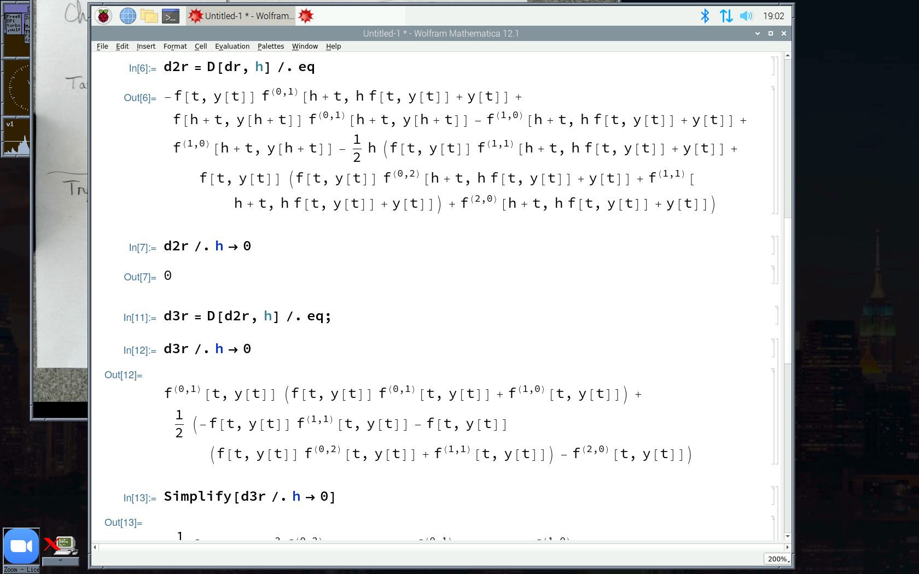Click the vertical scrollbar down arrow
Image resolution: width=919 pixels, height=574 pixels.
788,536
